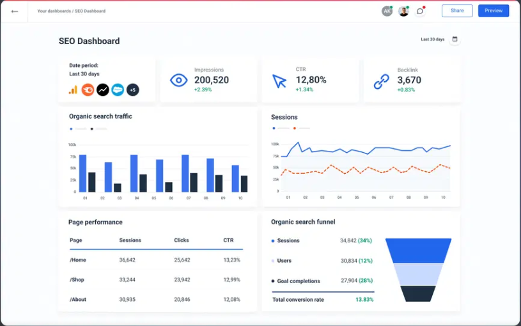Click the CTR cursor arrow icon
This screenshot has width=521, height=326.
(279, 81)
